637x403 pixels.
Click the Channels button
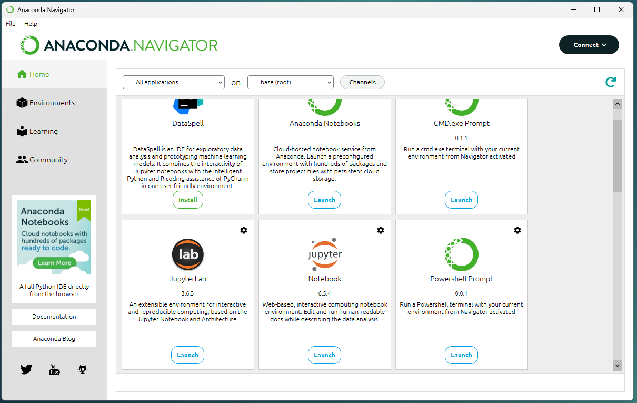click(x=362, y=82)
